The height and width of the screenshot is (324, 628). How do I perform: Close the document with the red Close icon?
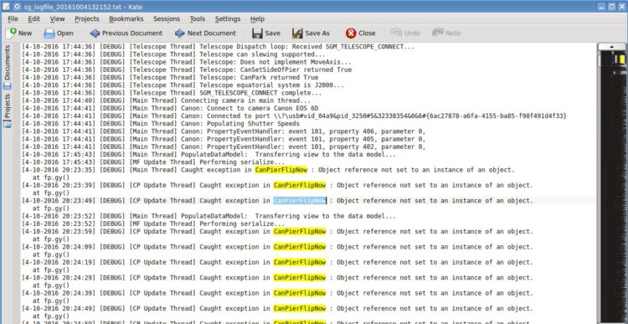pos(351,33)
